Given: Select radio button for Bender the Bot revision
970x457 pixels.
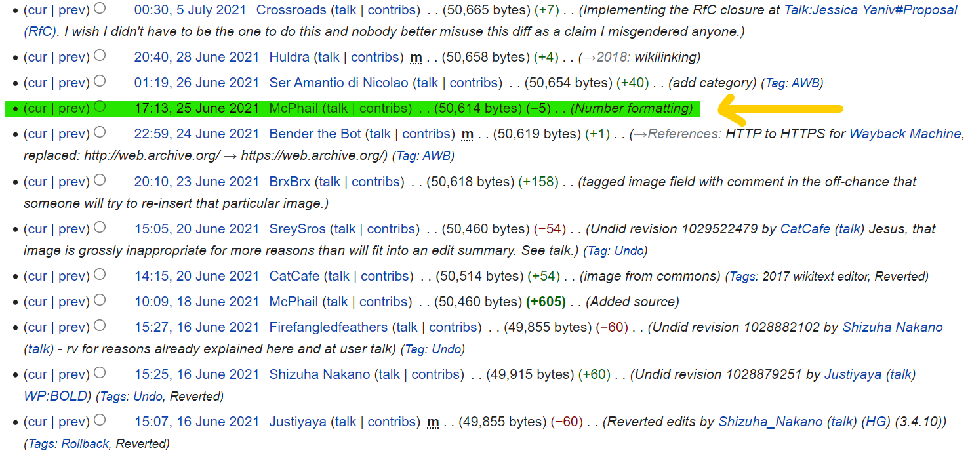Looking at the screenshot, I should 100,132.
